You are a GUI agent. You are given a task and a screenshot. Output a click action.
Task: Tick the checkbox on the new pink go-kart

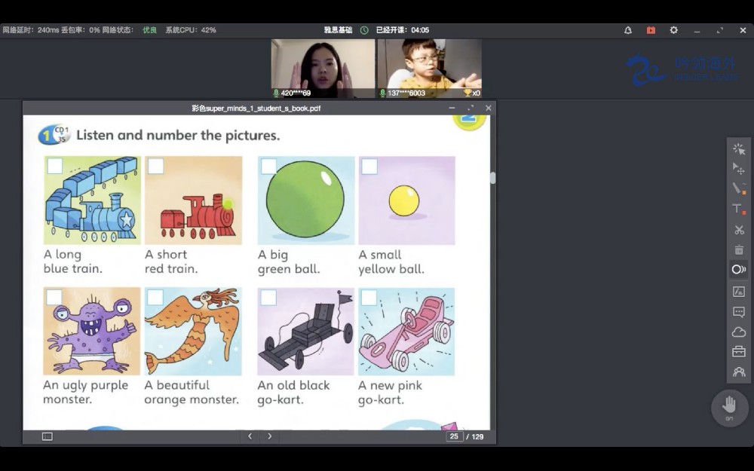369,298
